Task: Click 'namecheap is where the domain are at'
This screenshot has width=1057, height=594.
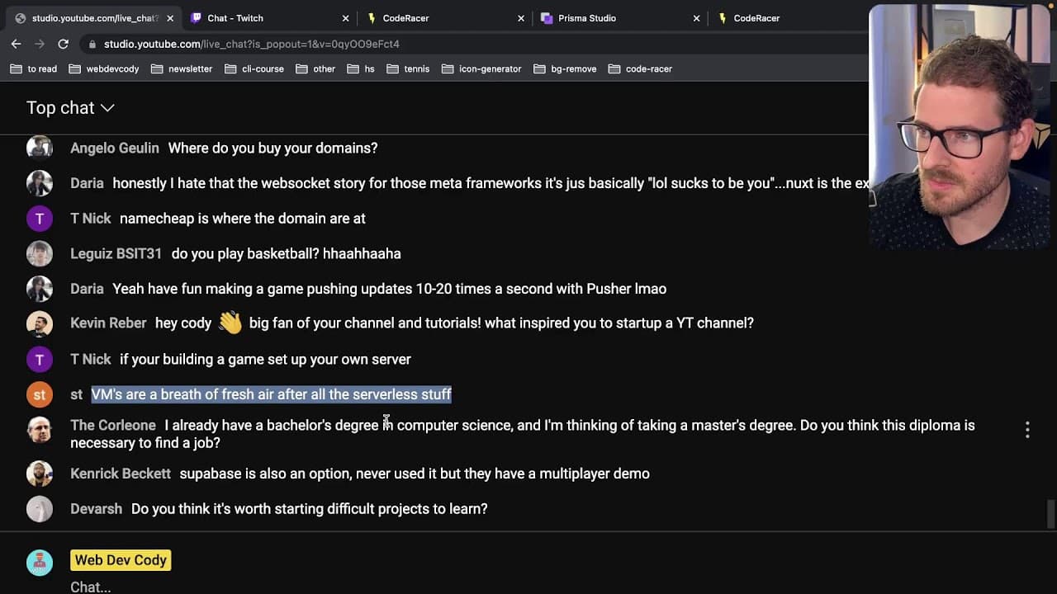Action: pyautogui.click(x=243, y=219)
